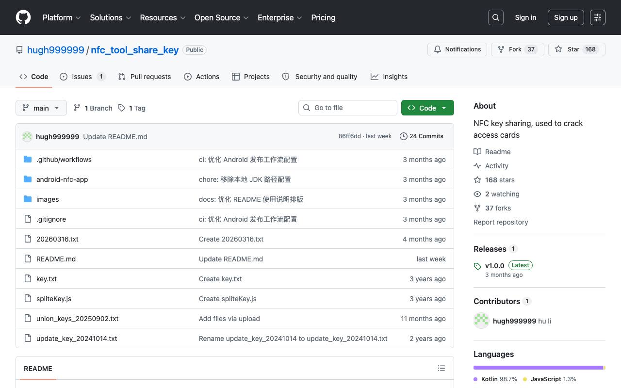Open the Activity link in About
Screen dimensions: 621x388
click(x=491, y=166)
